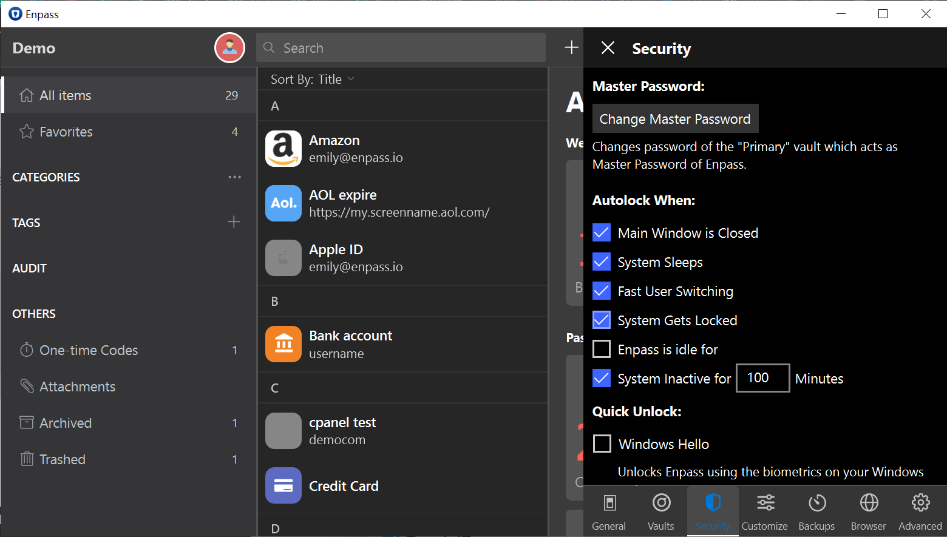Open AOL expire entry title

click(343, 195)
